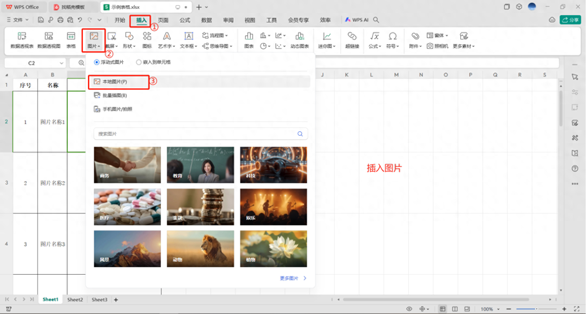The height and width of the screenshot is (314, 586).
Task: Insert a chart via 图表 icon
Action: [249, 40]
